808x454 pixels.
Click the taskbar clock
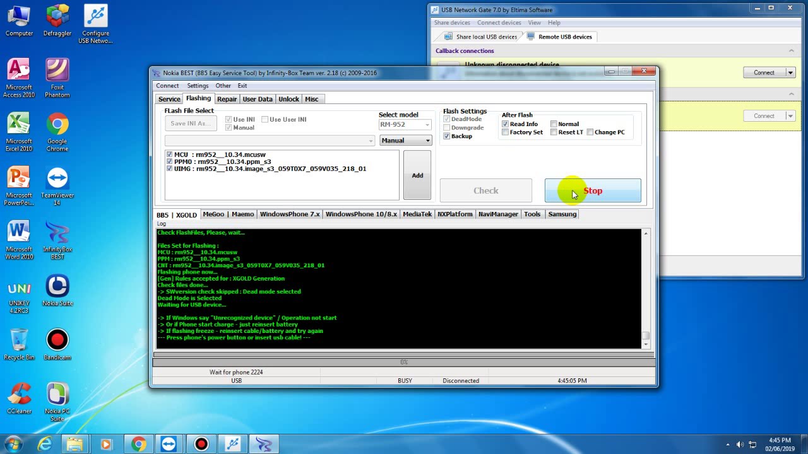coord(780,444)
